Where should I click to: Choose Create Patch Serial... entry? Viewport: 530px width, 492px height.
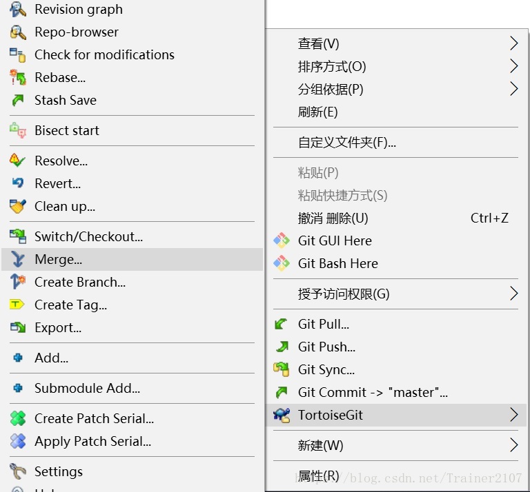[132, 418]
